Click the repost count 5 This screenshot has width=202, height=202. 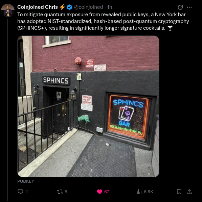tap(66, 192)
